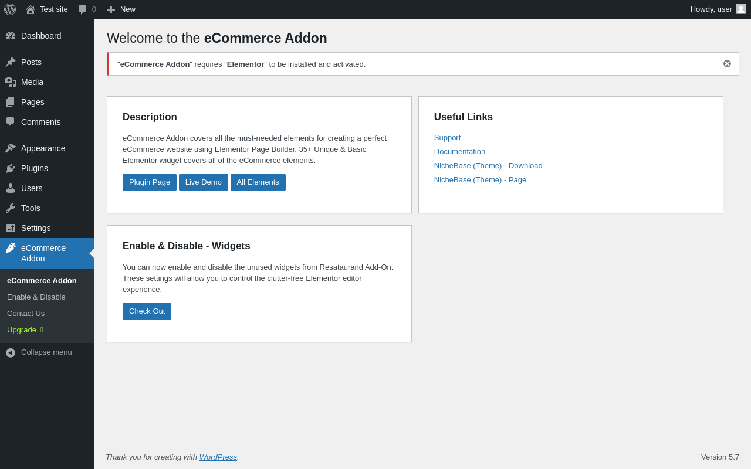The height and width of the screenshot is (469, 751).
Task: Open the Posts menu
Action: 47,62
